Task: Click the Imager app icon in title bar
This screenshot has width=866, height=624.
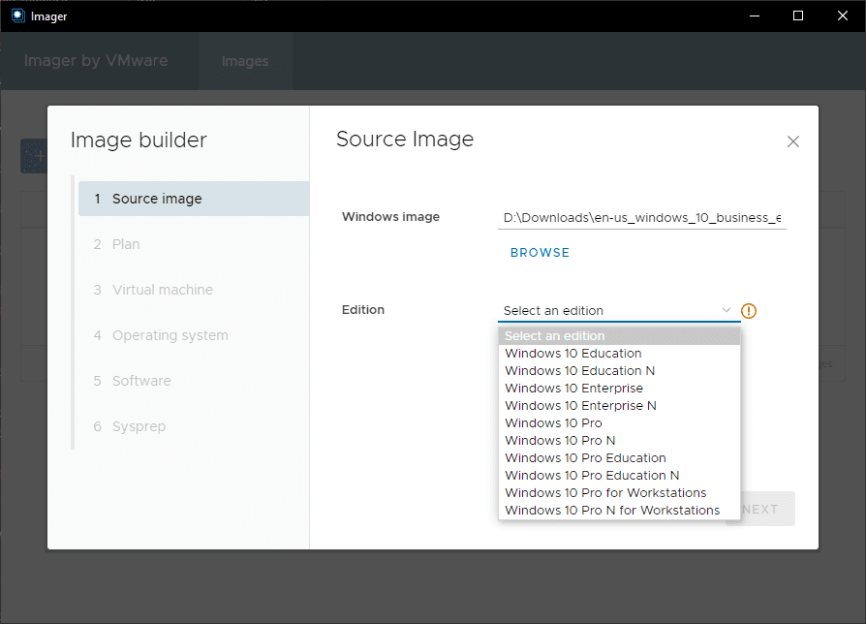Action: (17, 16)
